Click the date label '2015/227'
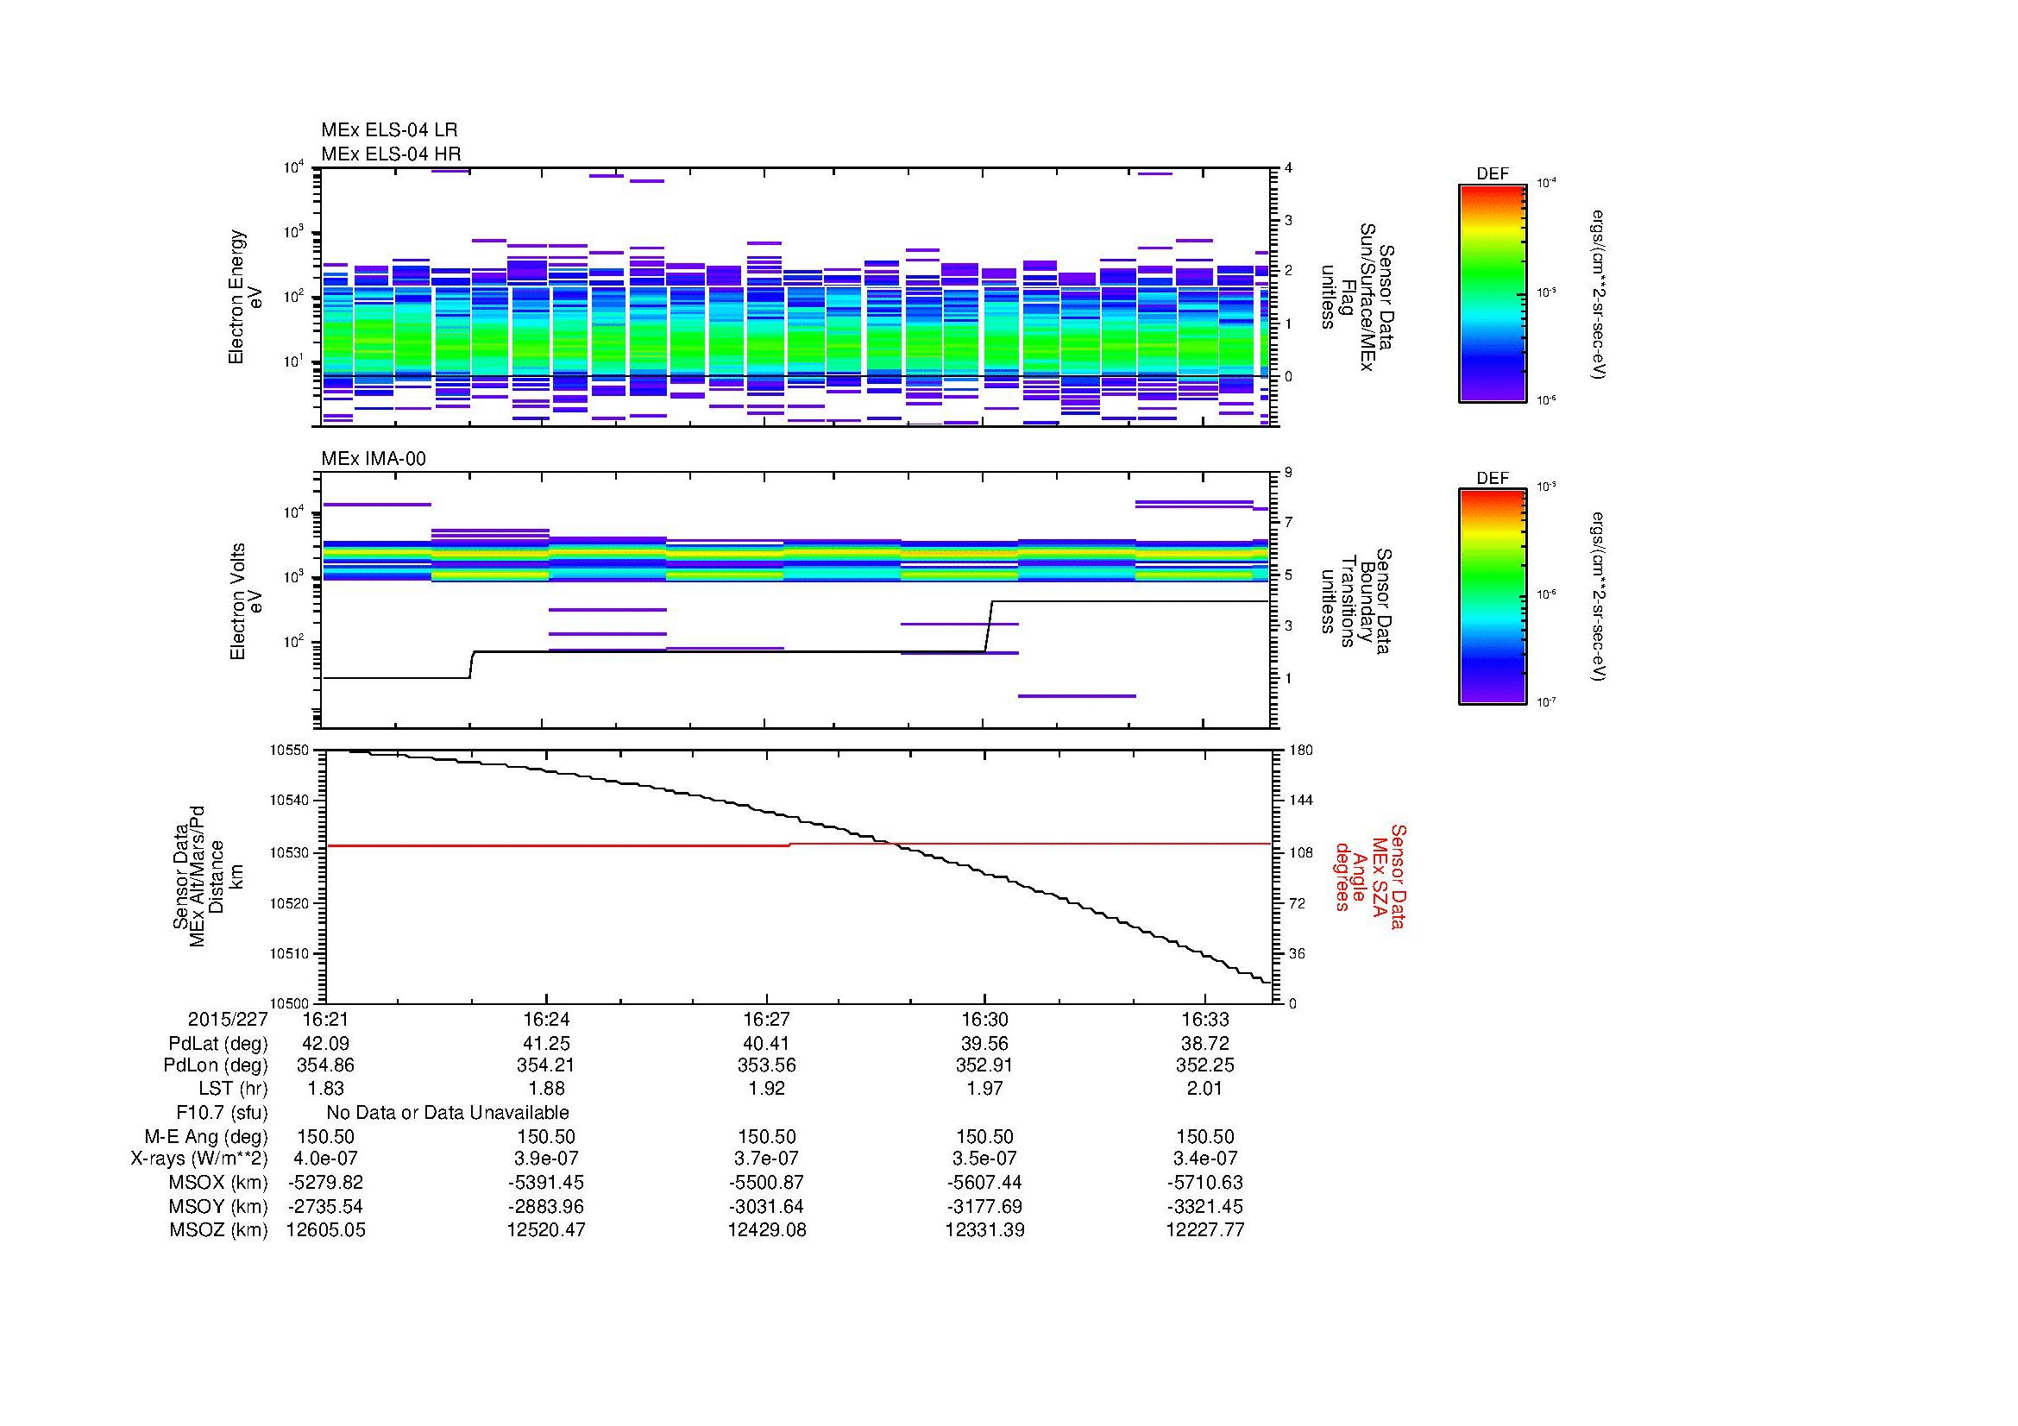The image size is (2018, 1426). coord(228,1019)
